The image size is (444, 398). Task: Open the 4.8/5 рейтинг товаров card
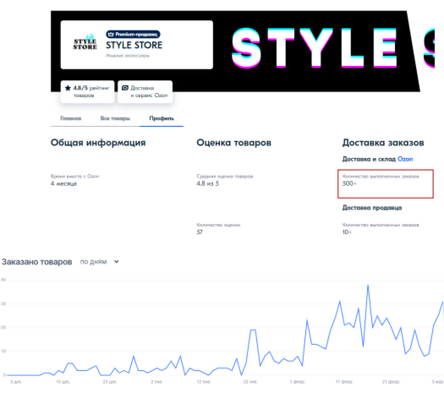(87, 92)
